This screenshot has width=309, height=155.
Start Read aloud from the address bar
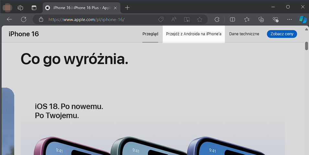(x=174, y=19)
